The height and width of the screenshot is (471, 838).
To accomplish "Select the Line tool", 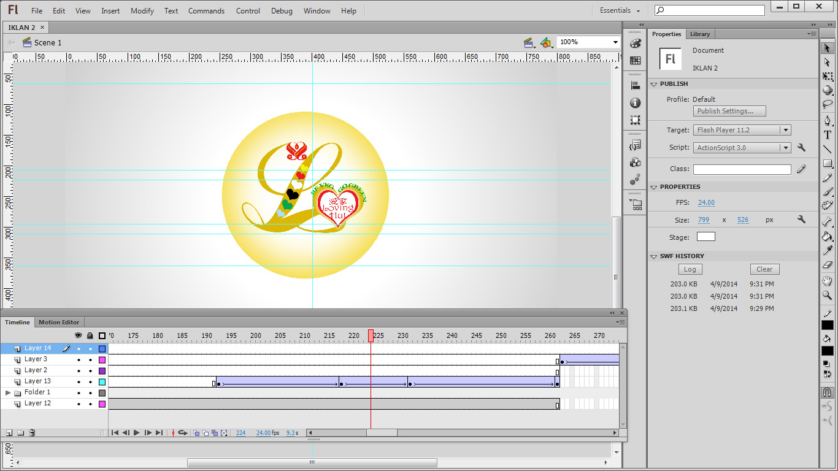I will 827,149.
